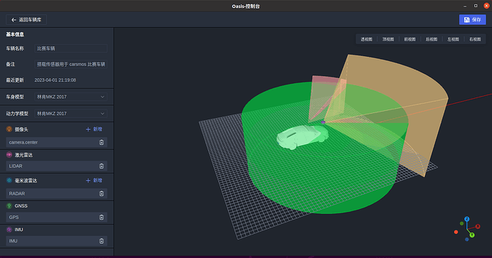Click the 车辆名称 input field
This screenshot has width=492, height=258.
(71, 48)
